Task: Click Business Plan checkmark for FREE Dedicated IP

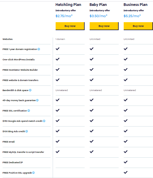Action: [125, 162]
